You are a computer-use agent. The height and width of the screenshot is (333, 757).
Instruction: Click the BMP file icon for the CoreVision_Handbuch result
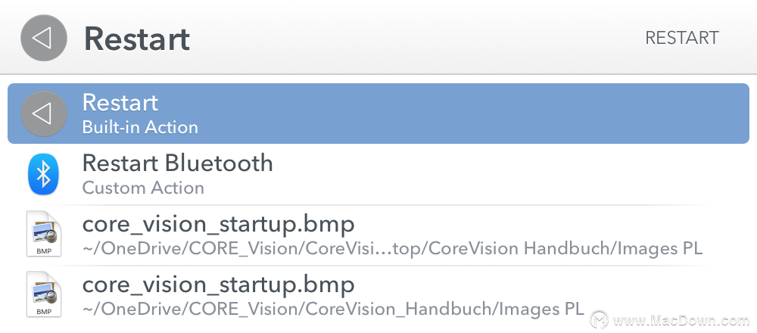(x=43, y=294)
